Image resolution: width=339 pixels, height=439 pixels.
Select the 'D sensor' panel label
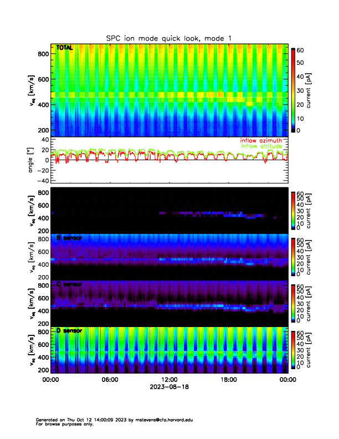(69, 331)
